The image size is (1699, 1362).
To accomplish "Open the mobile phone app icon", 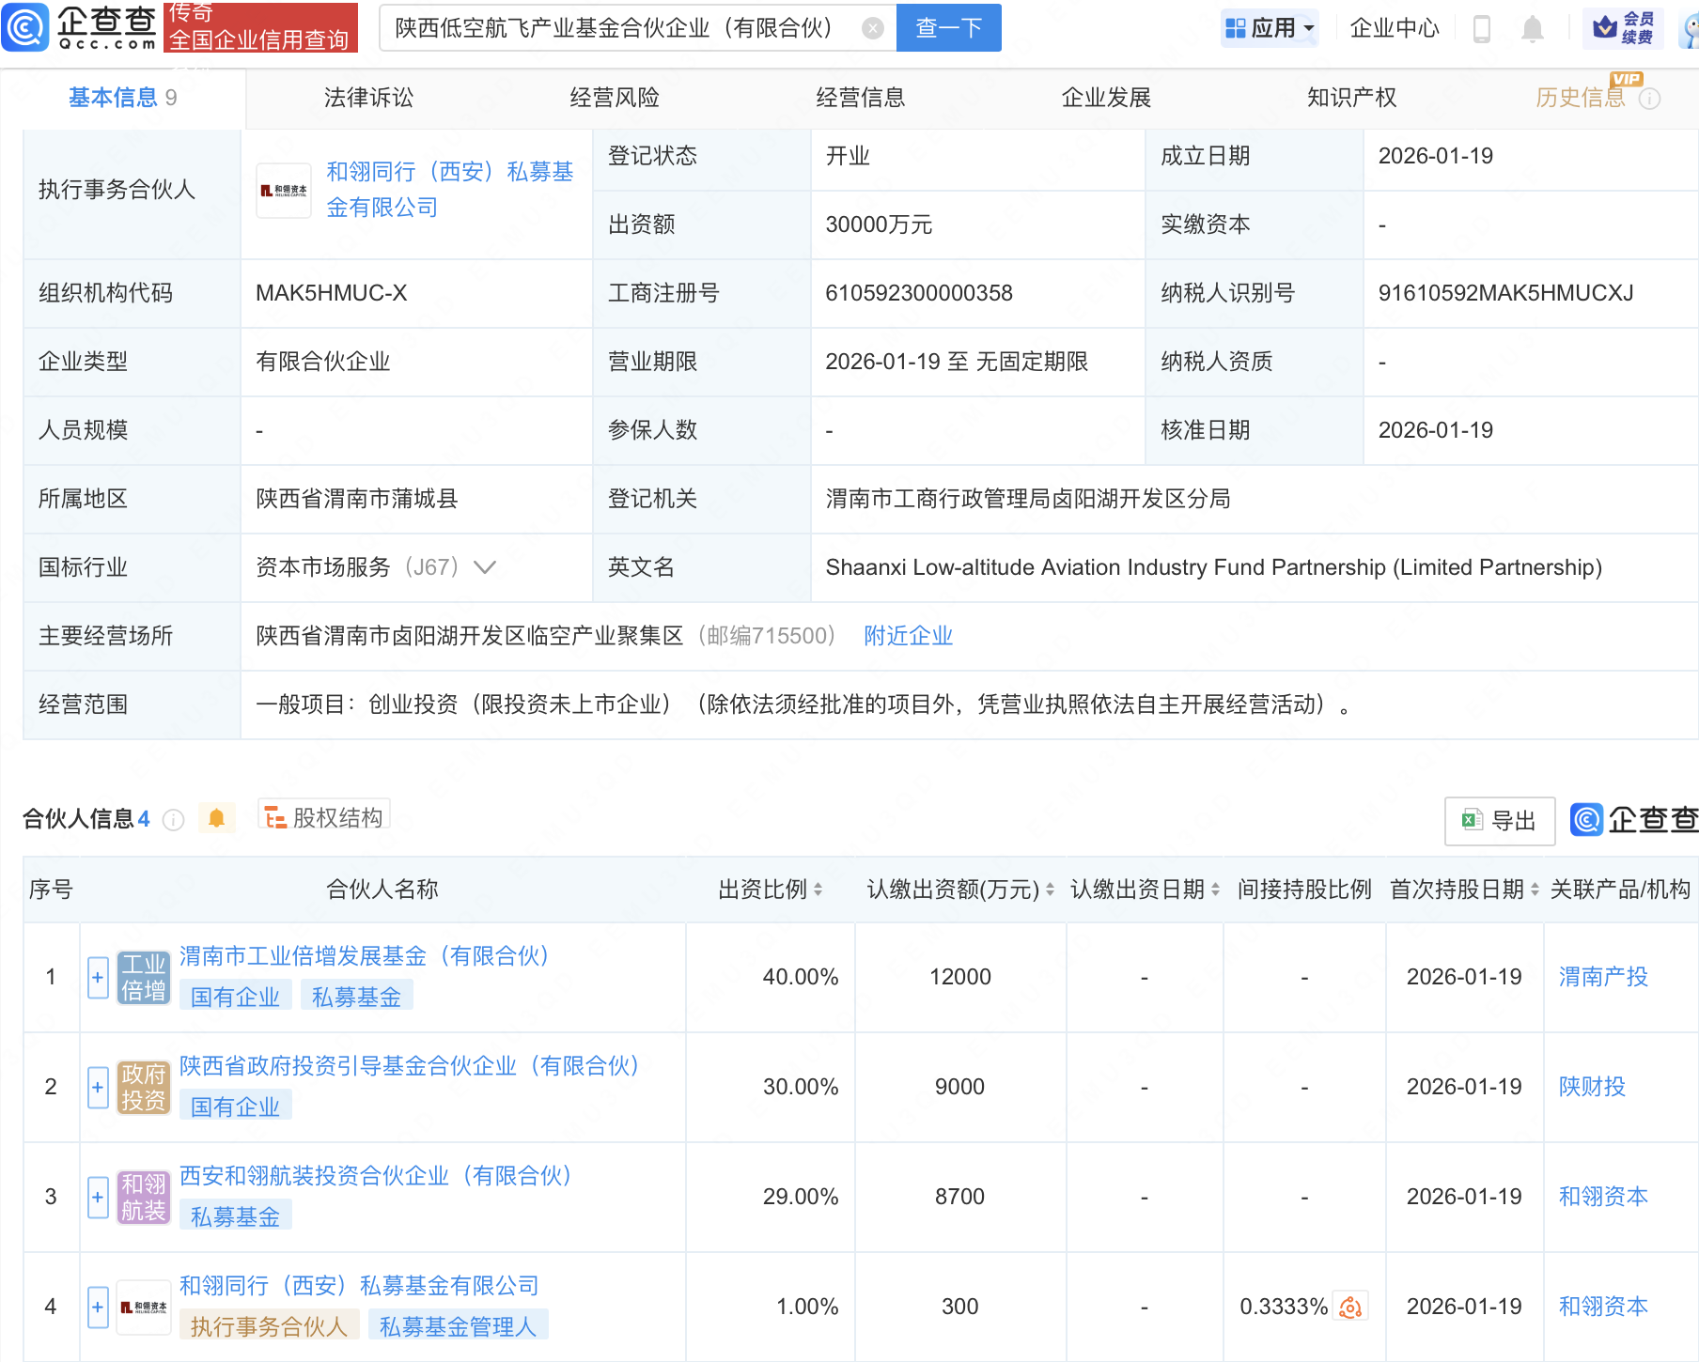I will tap(1482, 29).
